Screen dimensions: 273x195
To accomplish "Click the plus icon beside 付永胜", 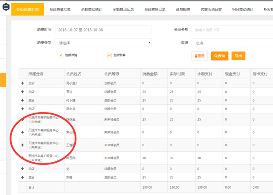I will click(x=23, y=100).
